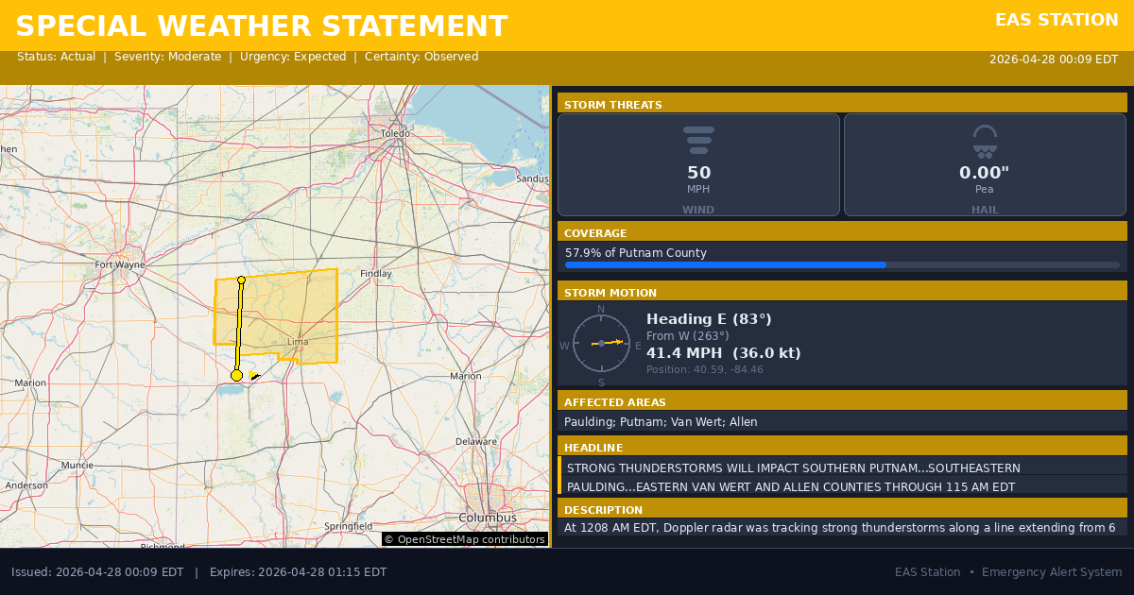Expand the Headline section header

click(x=842, y=447)
